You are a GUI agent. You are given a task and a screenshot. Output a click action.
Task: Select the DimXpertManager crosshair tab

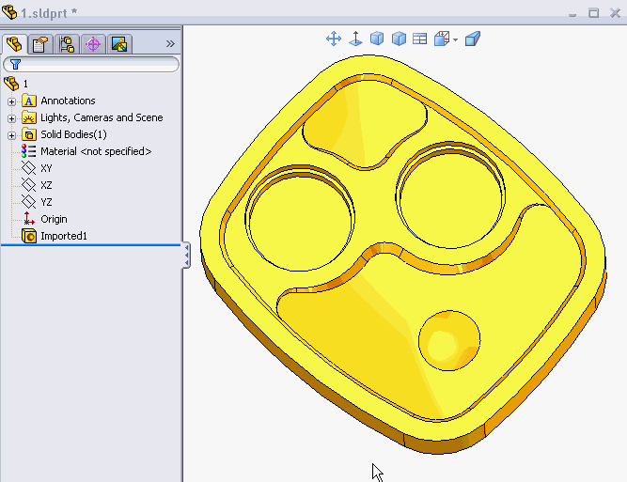[92, 44]
